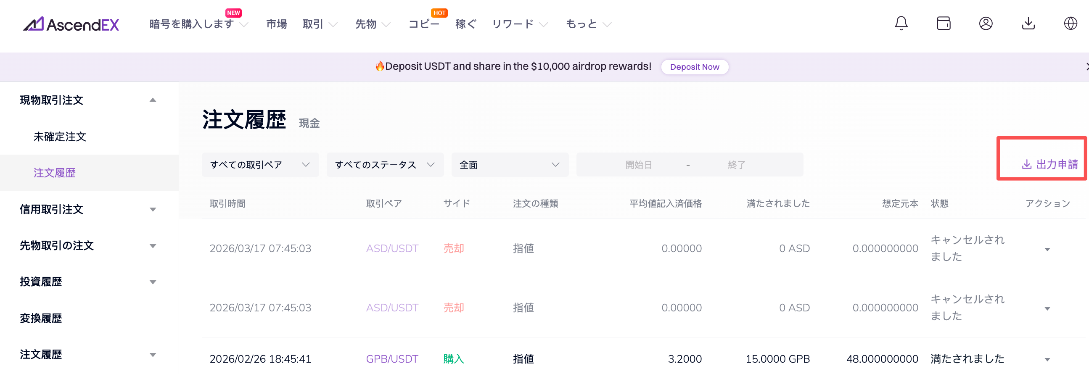Collapse the 現物取引注文 sidebar section

click(153, 100)
